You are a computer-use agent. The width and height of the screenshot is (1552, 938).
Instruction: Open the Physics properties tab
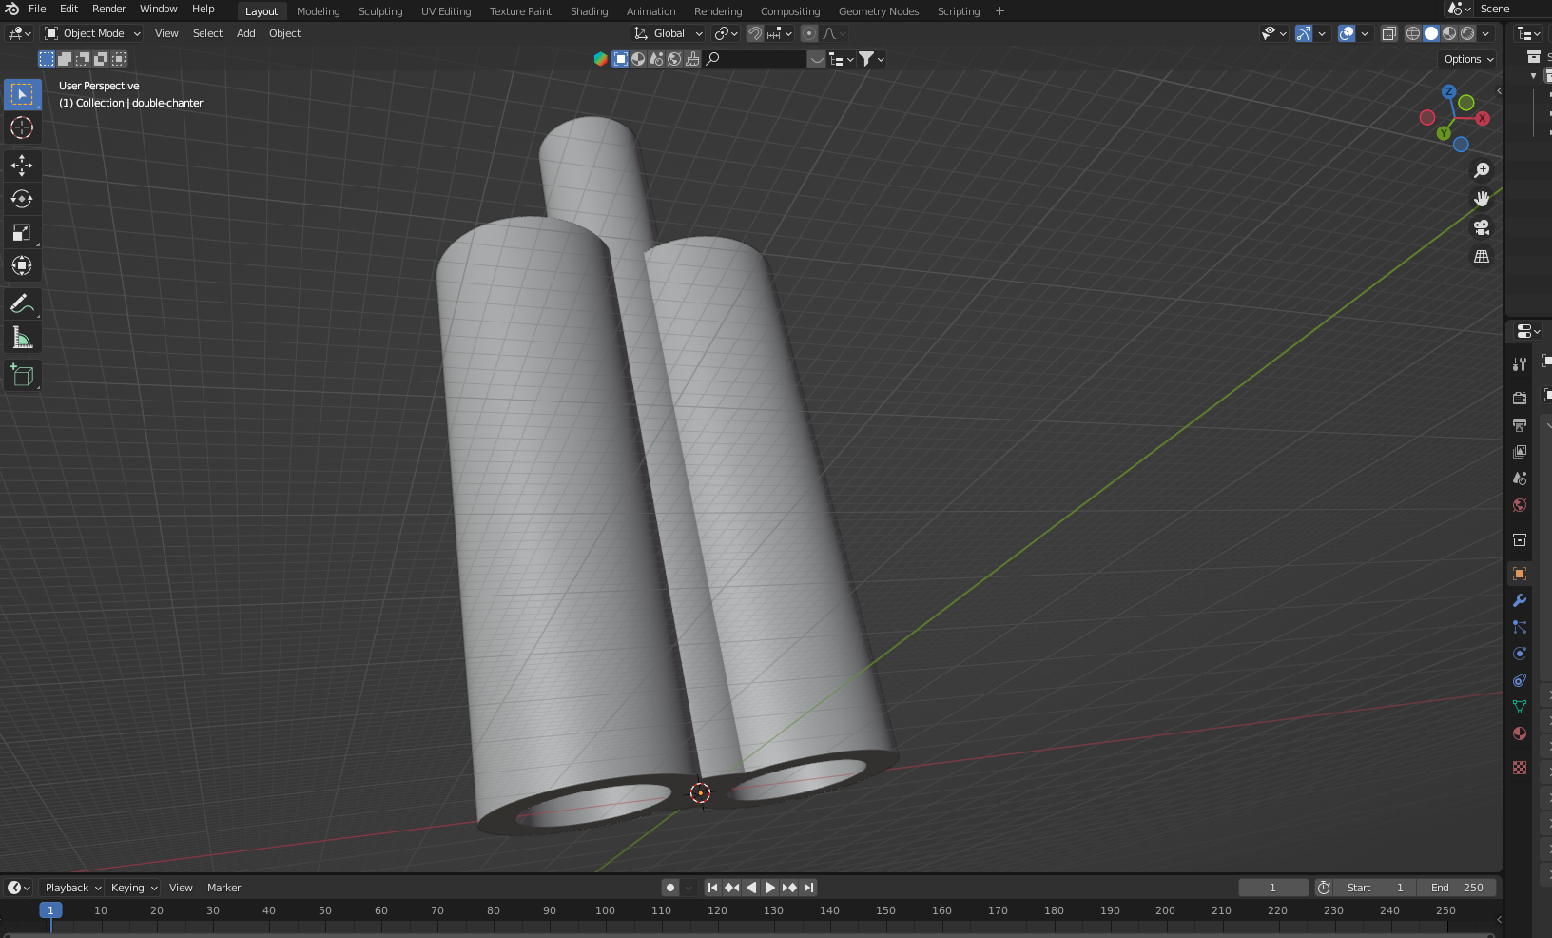point(1520,654)
